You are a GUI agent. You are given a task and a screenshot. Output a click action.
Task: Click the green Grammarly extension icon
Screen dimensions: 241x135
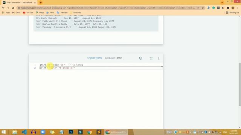tap(214, 8)
